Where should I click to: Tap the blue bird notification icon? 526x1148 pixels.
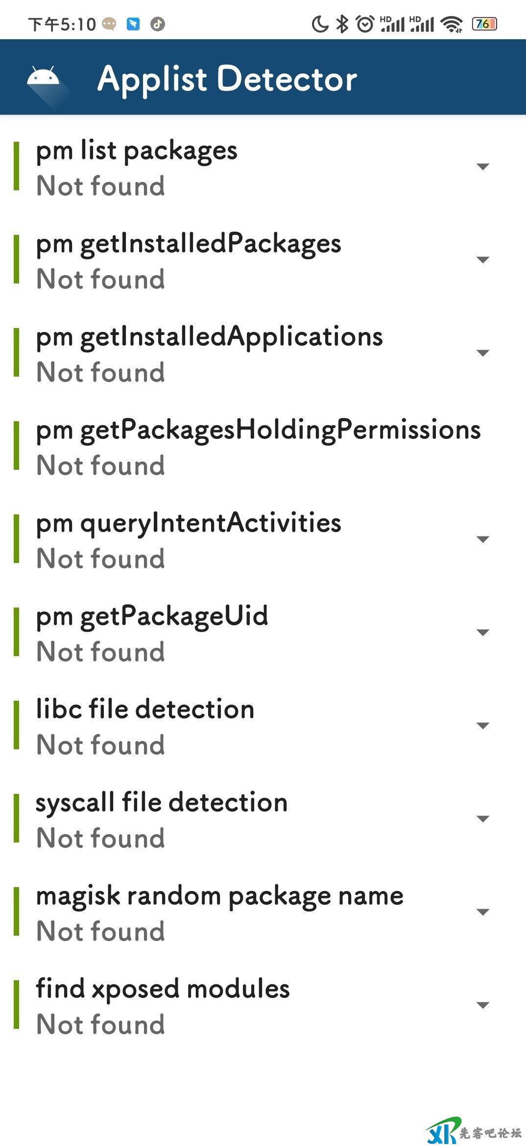click(x=133, y=24)
